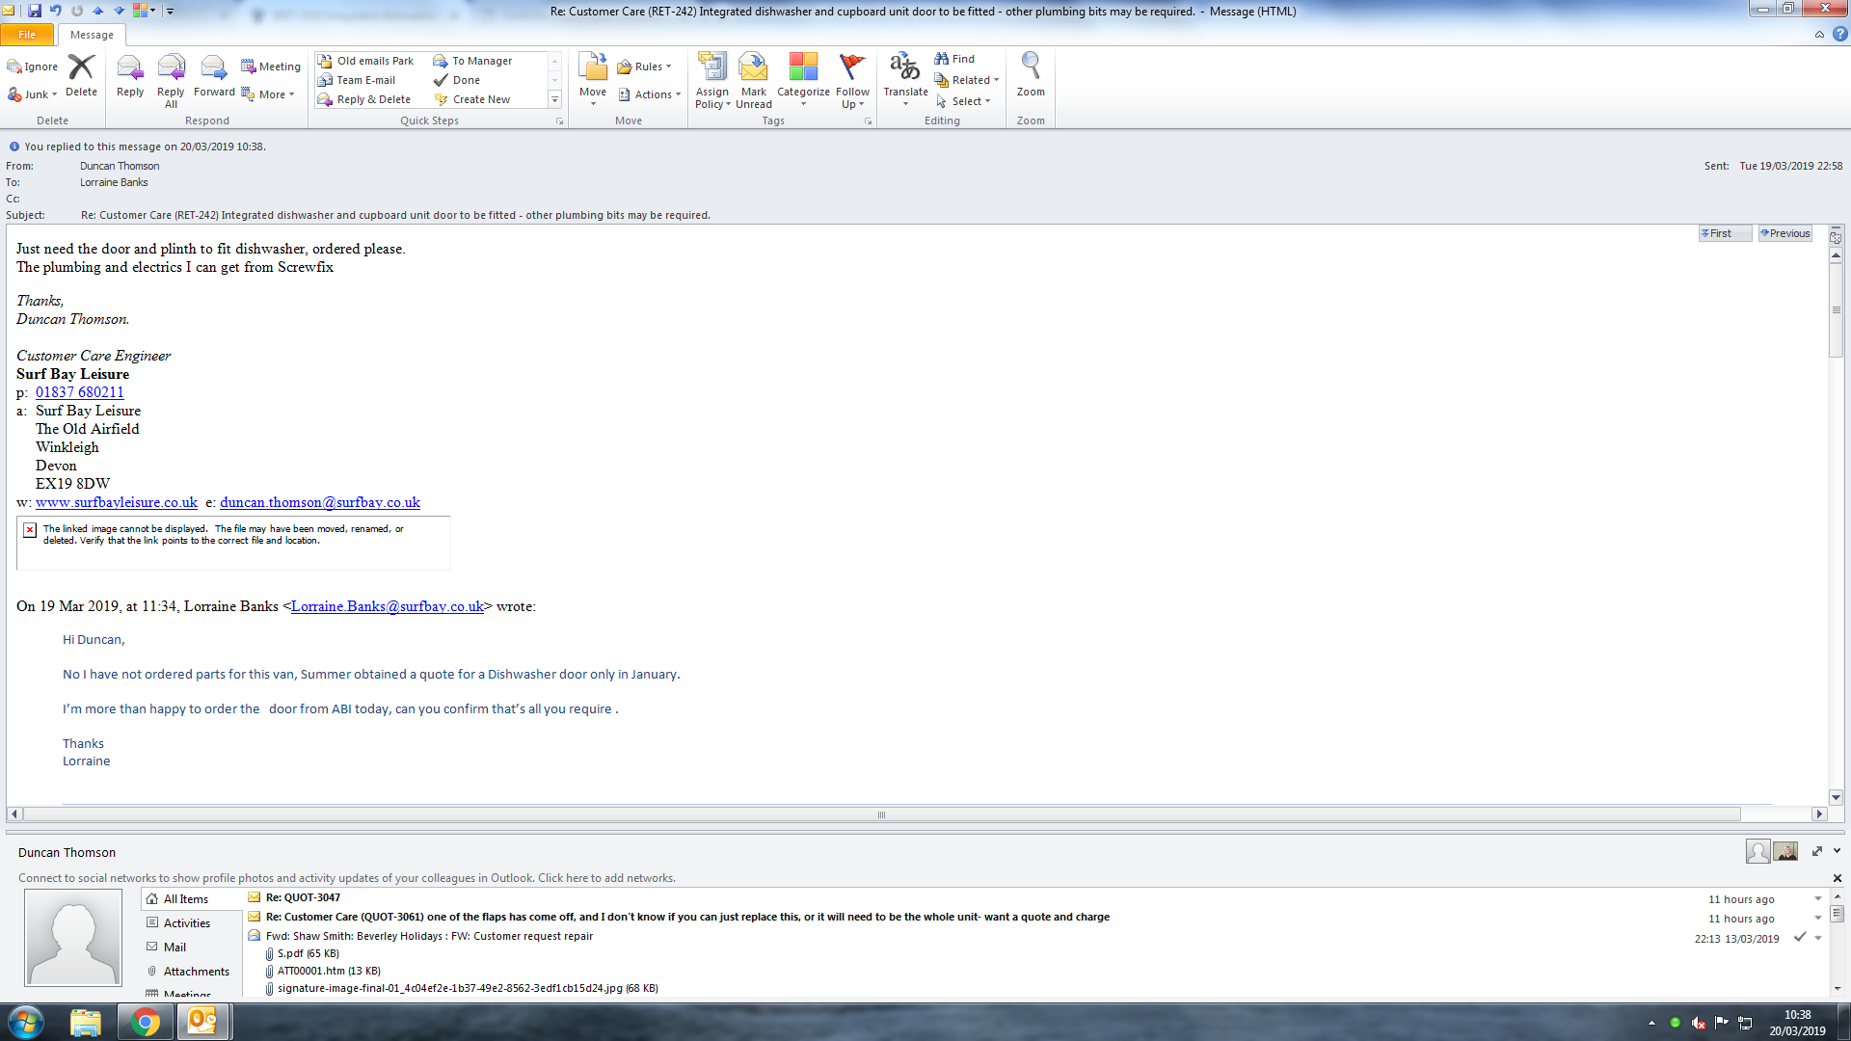
Task: Click the Previous message button
Action: pyautogui.click(x=1784, y=233)
